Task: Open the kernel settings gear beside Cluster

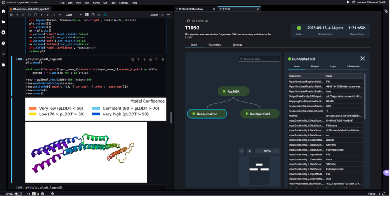Action: point(163,15)
